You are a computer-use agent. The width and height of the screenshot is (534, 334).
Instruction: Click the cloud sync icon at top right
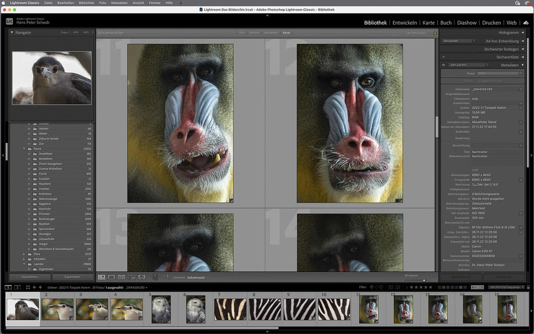click(526, 23)
